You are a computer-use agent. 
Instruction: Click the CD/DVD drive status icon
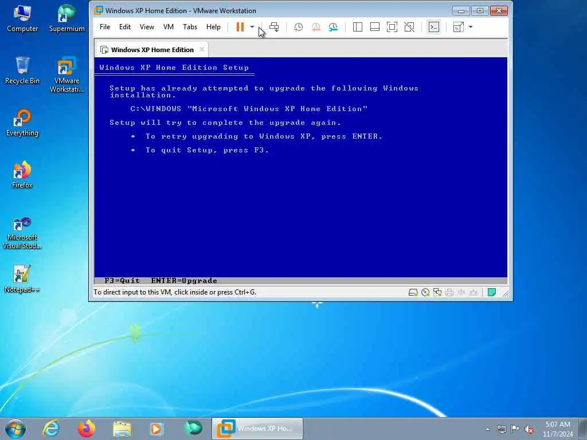[425, 292]
